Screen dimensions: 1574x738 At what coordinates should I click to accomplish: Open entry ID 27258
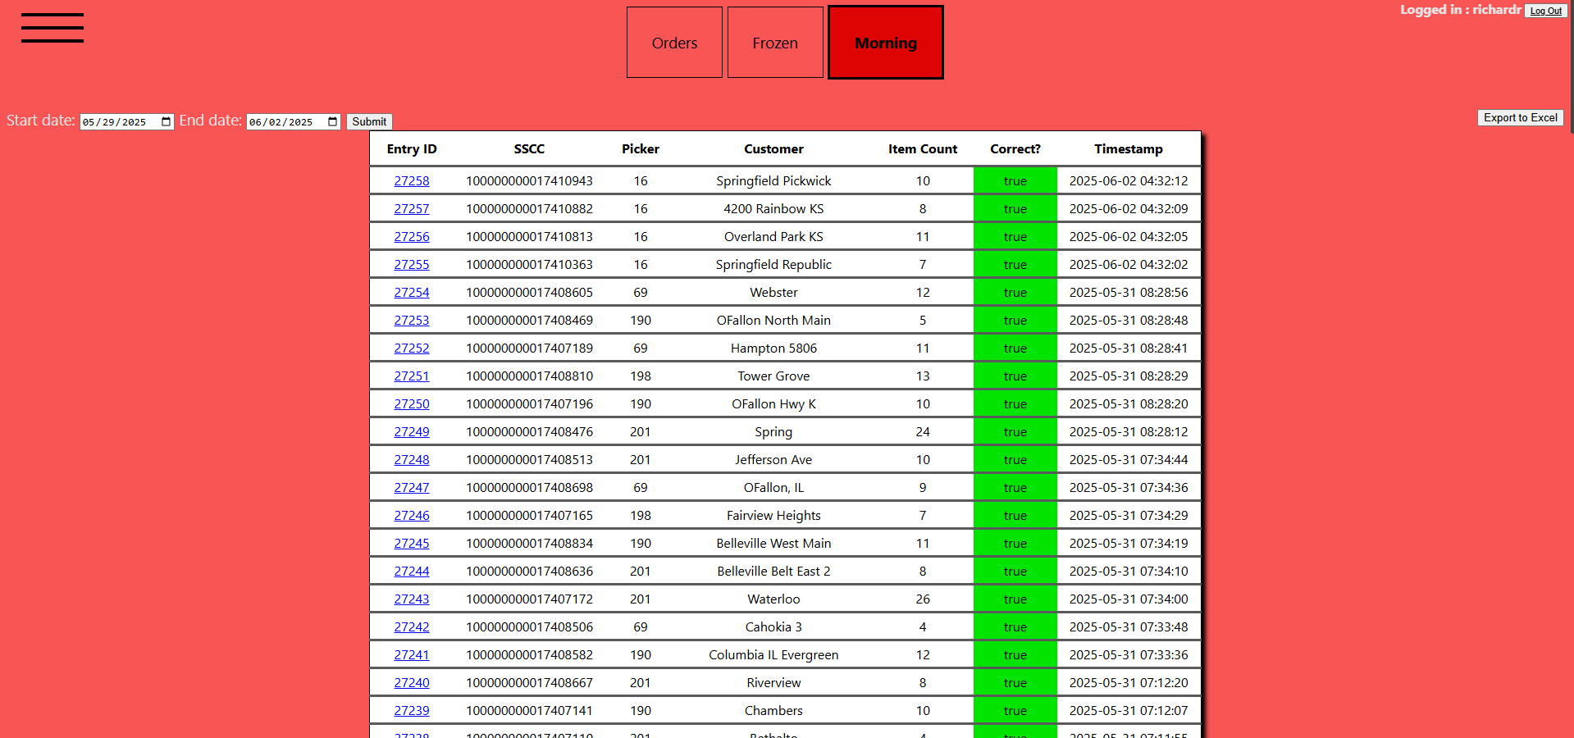[412, 181]
